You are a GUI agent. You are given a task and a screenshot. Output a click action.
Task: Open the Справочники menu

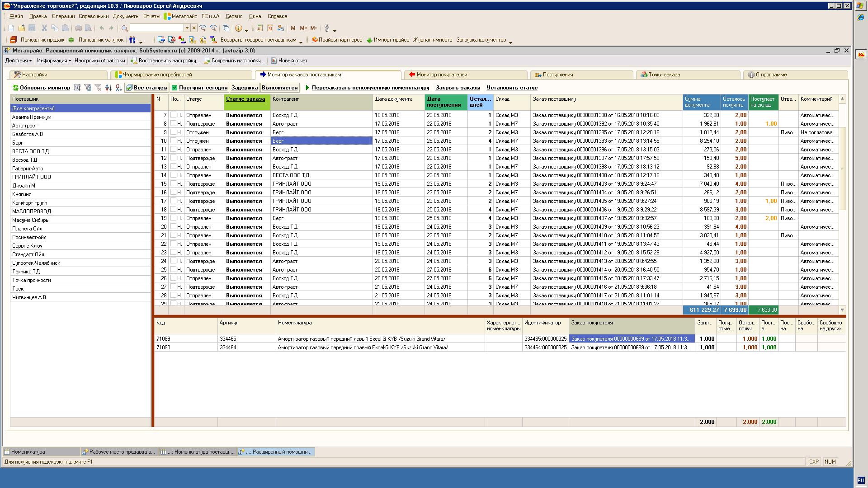(94, 16)
